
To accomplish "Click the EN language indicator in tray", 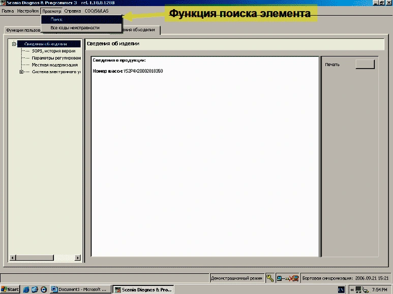I will (x=341, y=289).
